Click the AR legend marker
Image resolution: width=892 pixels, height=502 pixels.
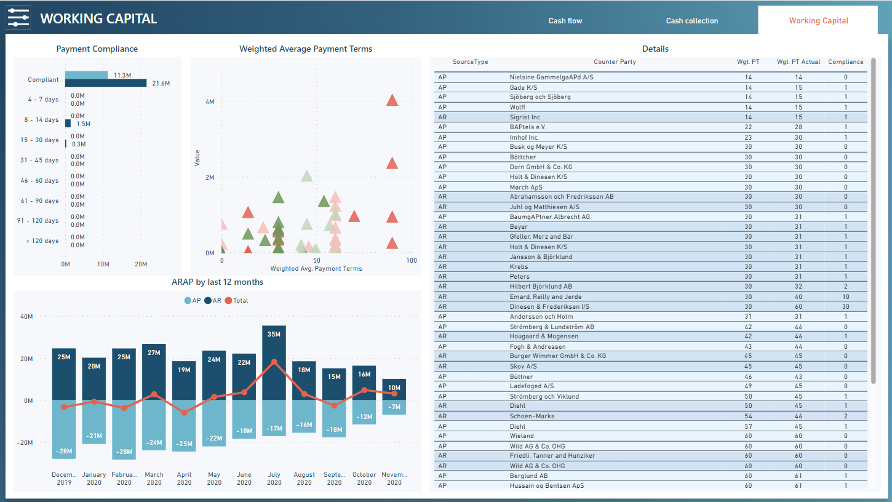208,301
